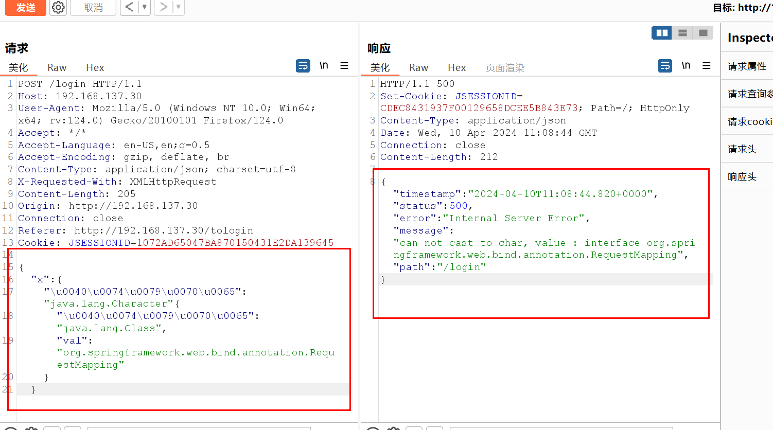Viewport: 773px width, 430px height.
Task: Open the history dropdown next to the > arrow
Action: click(179, 7)
